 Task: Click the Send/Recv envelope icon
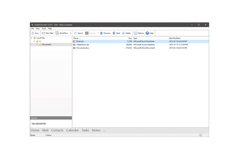pos(57,33)
